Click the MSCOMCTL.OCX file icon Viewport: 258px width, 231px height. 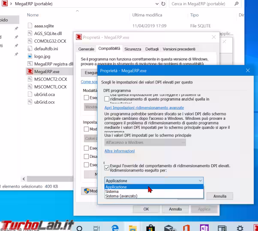[x=30, y=87]
